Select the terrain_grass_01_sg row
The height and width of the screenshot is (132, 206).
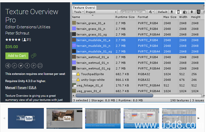138,34
